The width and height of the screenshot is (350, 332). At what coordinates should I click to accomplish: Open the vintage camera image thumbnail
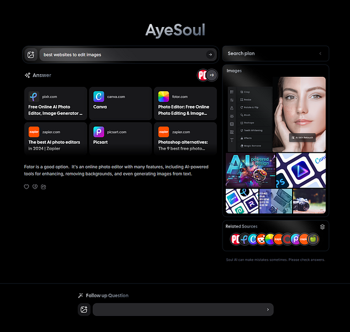309,201
